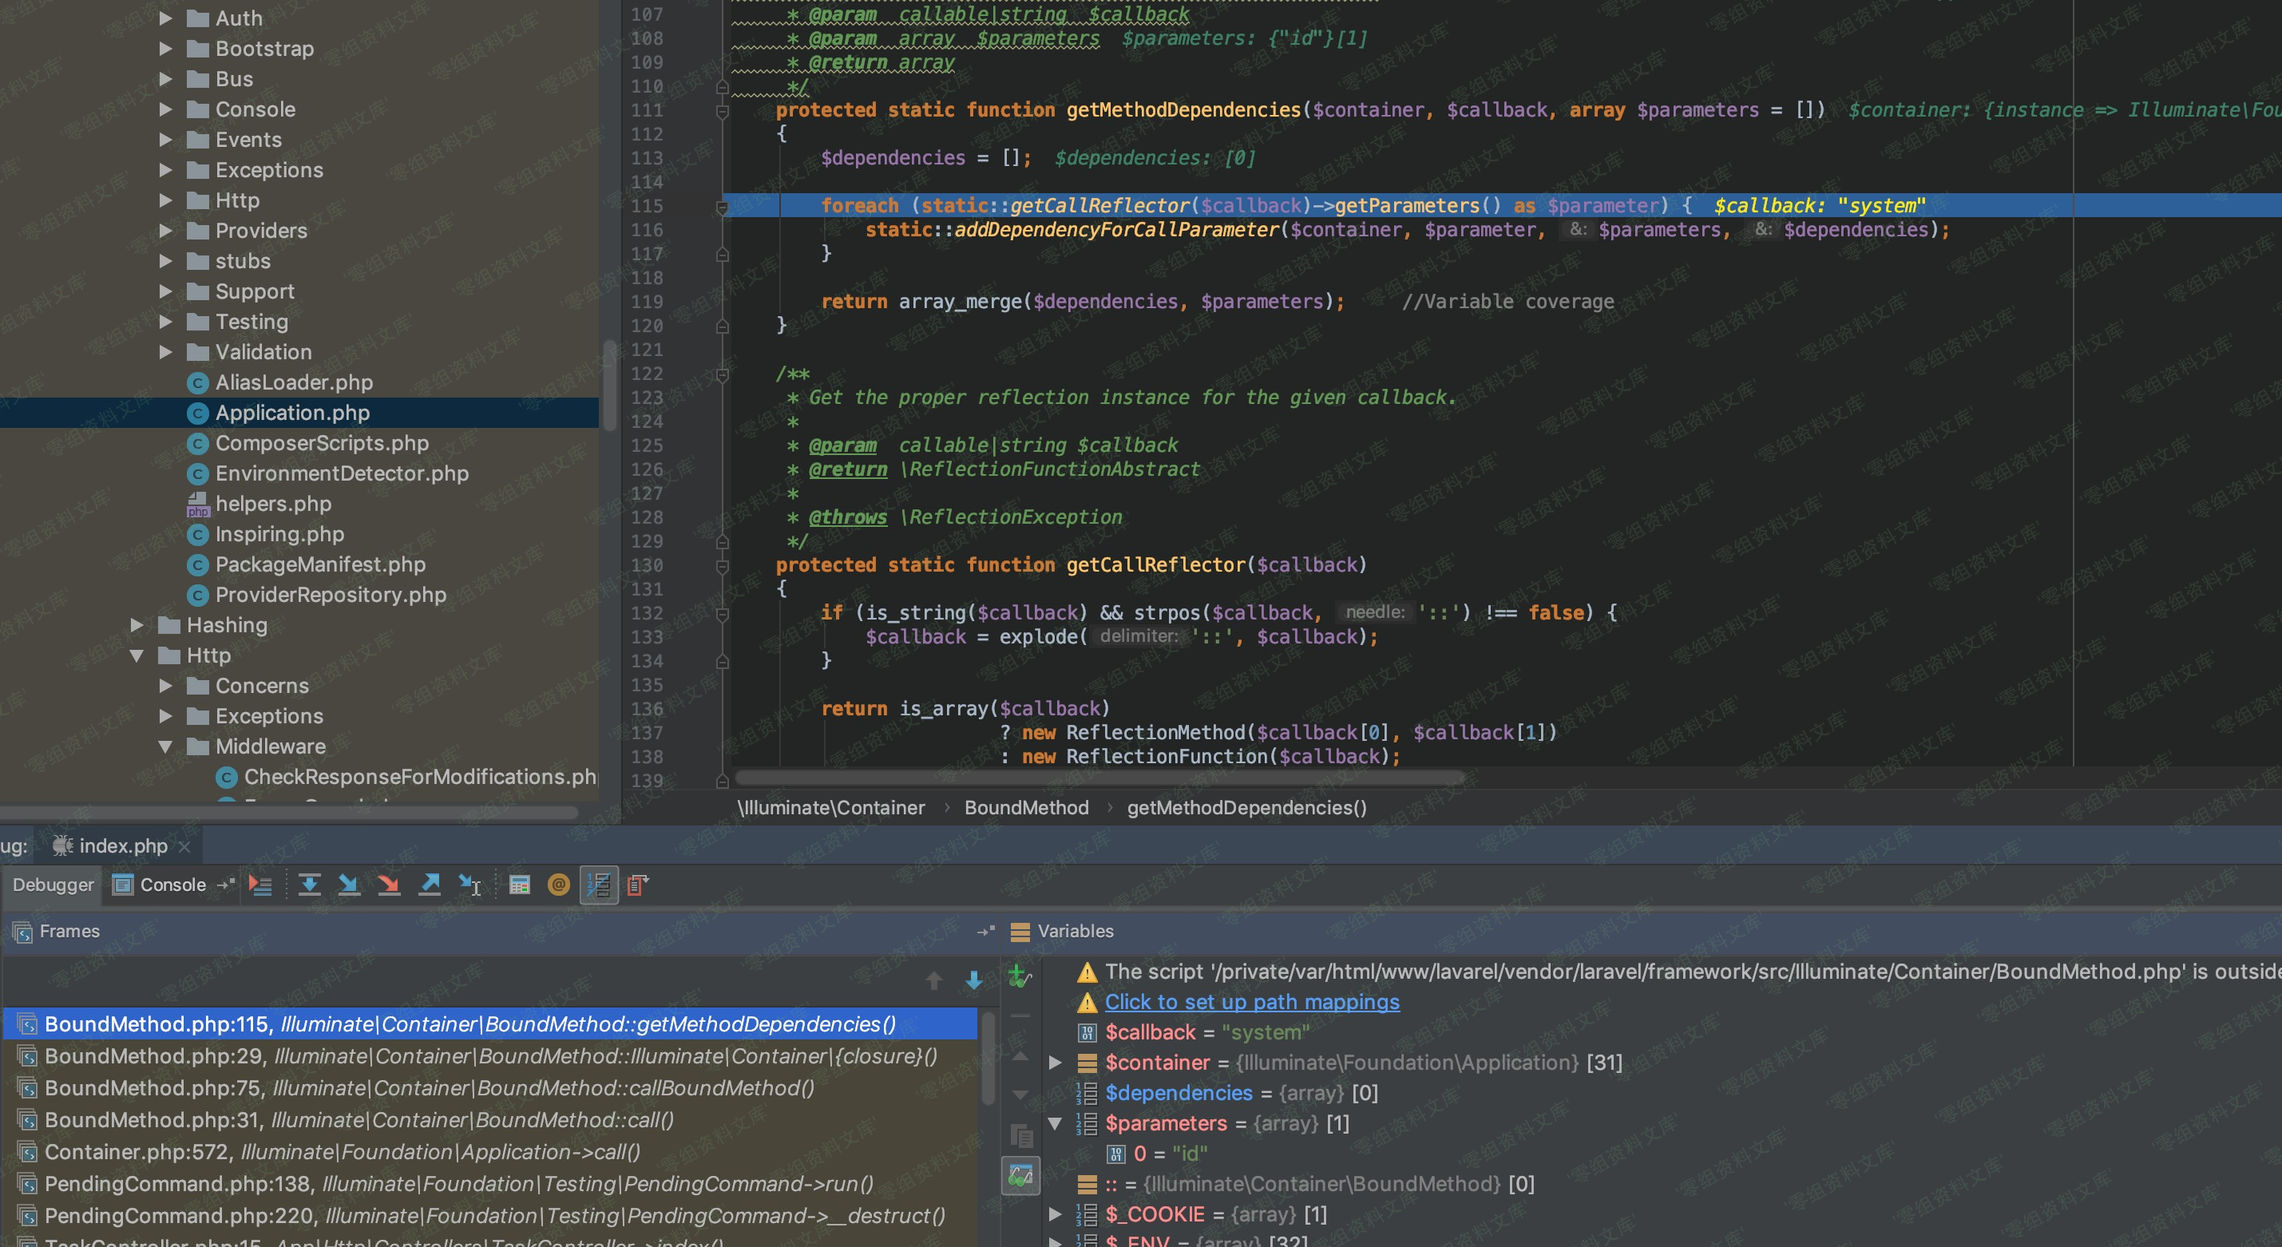Click the Step Out debugger icon
This screenshot has height=1247, width=2282.
pos(430,884)
